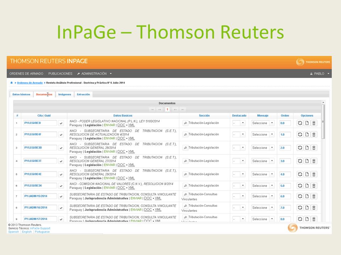Screen dimensions: 341x255
Task: Delete row 1 with trash icon
Action: pos(314,123)
